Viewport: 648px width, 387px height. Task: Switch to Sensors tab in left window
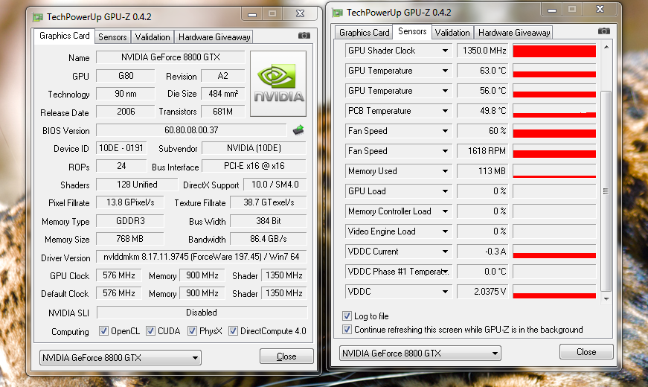pos(112,37)
